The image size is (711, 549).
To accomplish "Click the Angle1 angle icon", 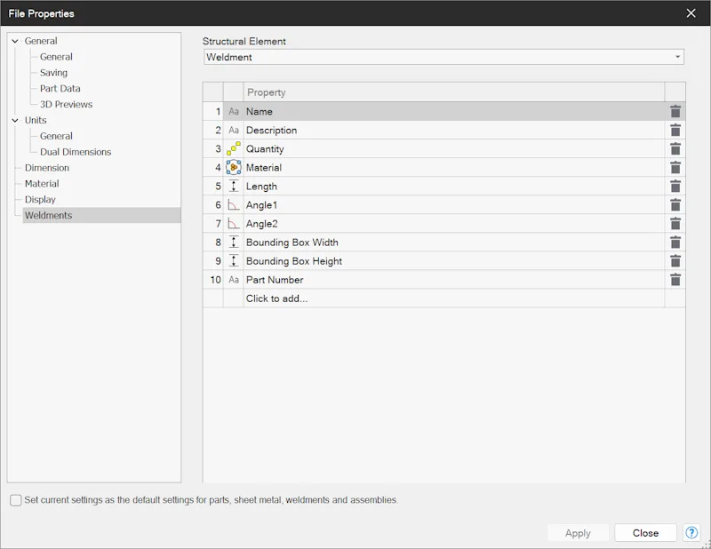I will click(234, 205).
